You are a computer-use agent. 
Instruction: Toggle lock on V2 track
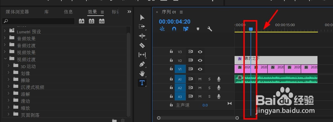click(x=171, y=60)
